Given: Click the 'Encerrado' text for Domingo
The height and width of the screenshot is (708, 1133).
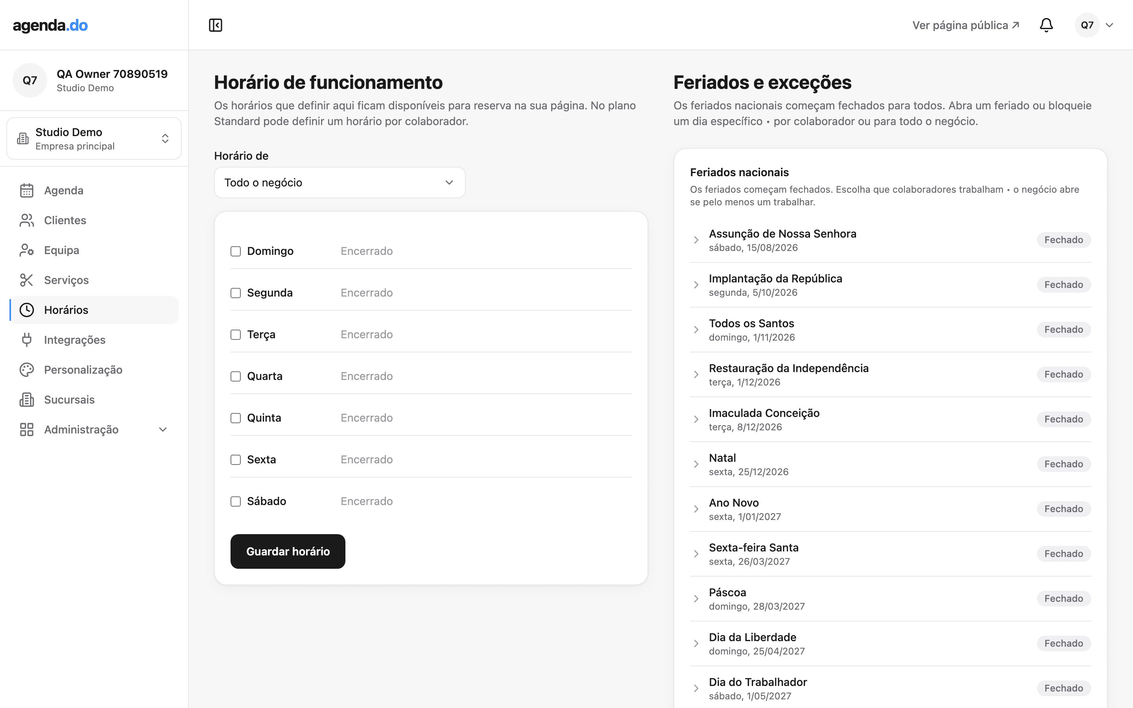Looking at the screenshot, I should coord(367,251).
